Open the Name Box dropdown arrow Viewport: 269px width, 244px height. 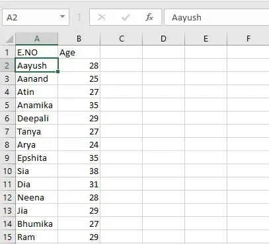(x=63, y=16)
